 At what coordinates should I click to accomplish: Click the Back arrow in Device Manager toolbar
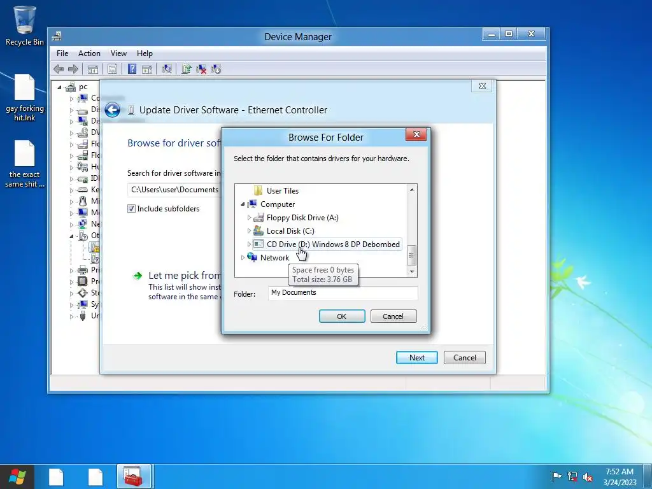pyautogui.click(x=59, y=69)
